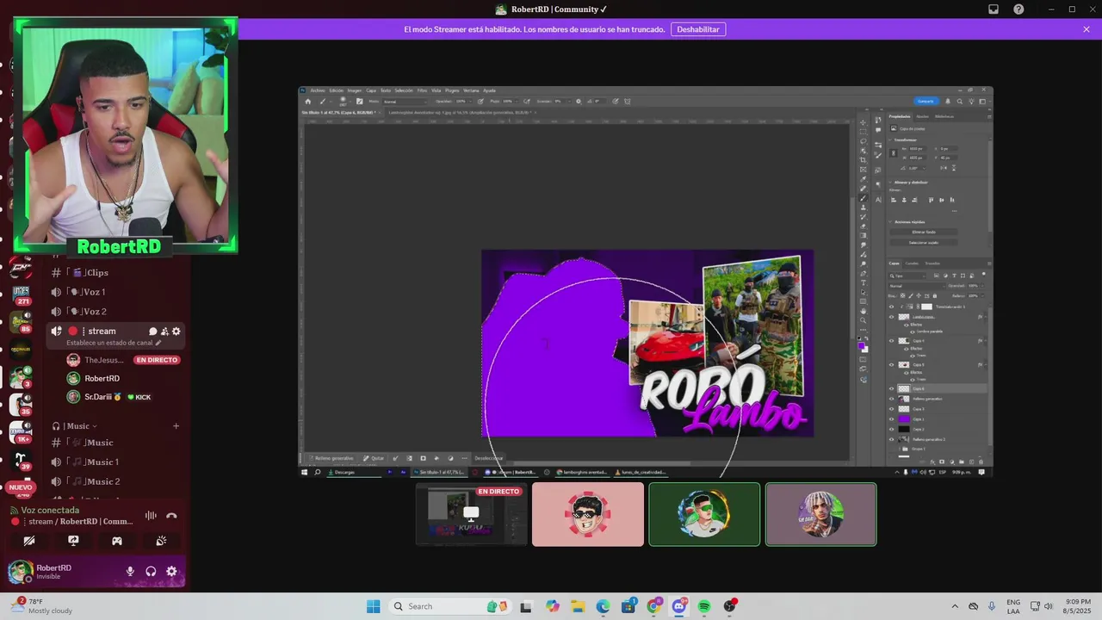This screenshot has height=620, width=1102.
Task: Open server with 85 badge in sidebar
Action: 22,322
